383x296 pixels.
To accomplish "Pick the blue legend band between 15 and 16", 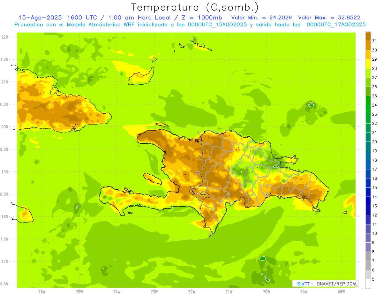I will [x=368, y=183].
